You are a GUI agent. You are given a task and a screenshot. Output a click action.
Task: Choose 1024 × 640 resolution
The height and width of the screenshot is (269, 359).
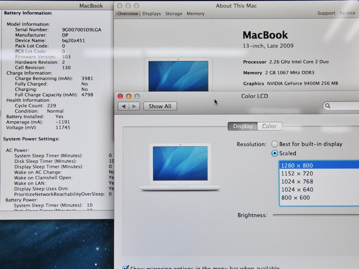[319, 190]
